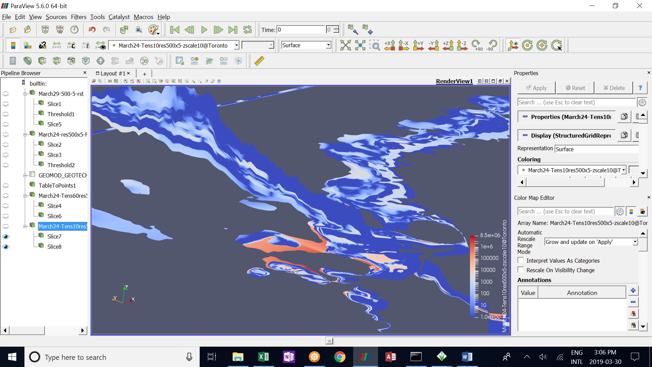Screen dimensions: 652x367
Task: Rotate view 90 degrees counterclockwise
Action: click(491, 45)
